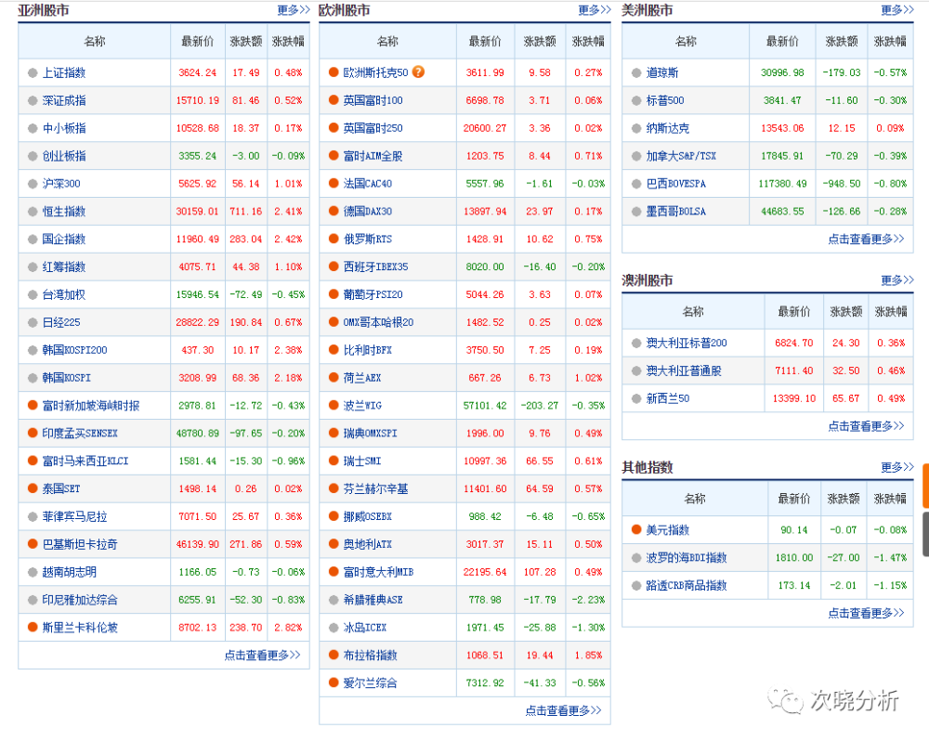Click the 最新价 header in the 欧洲股市 table
The width and height of the screenshot is (929, 741).
pos(485,41)
